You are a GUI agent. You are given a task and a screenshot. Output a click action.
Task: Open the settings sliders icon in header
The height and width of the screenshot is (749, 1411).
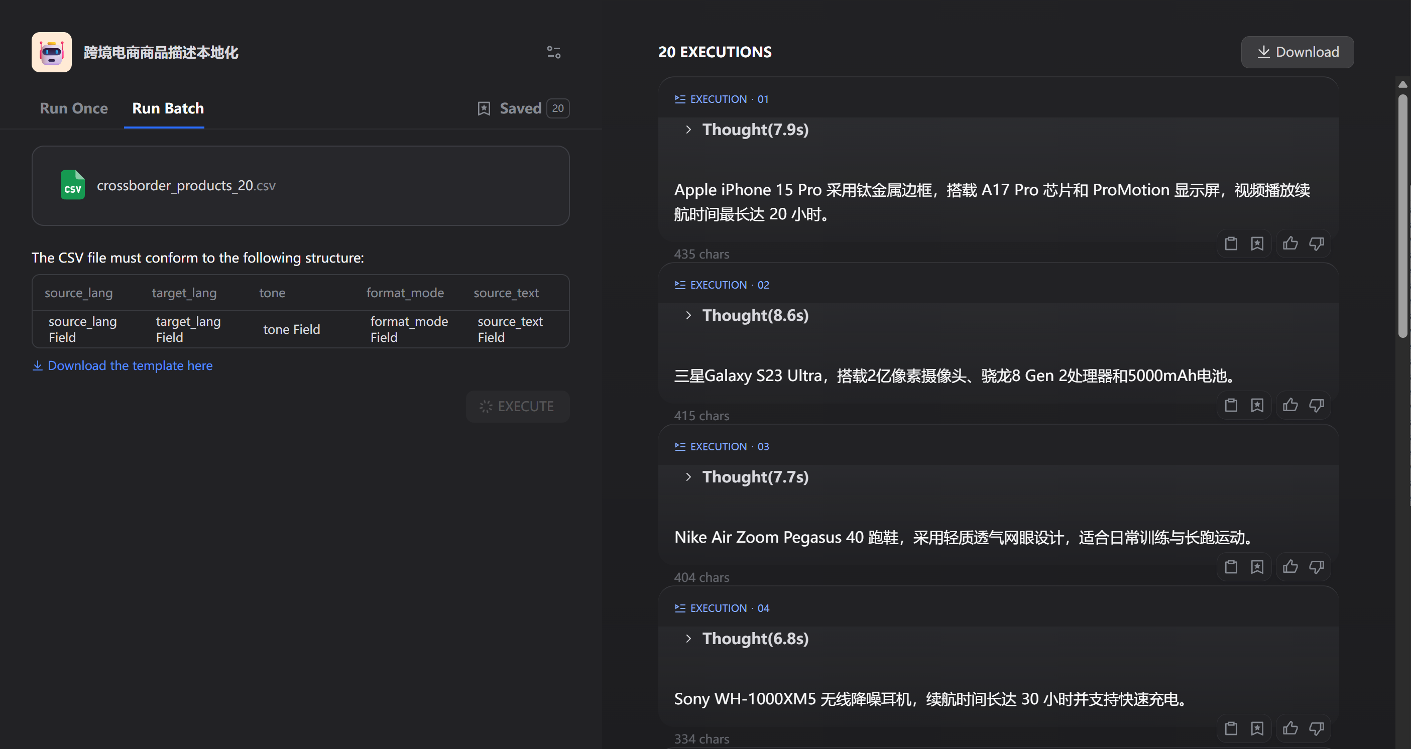553,52
